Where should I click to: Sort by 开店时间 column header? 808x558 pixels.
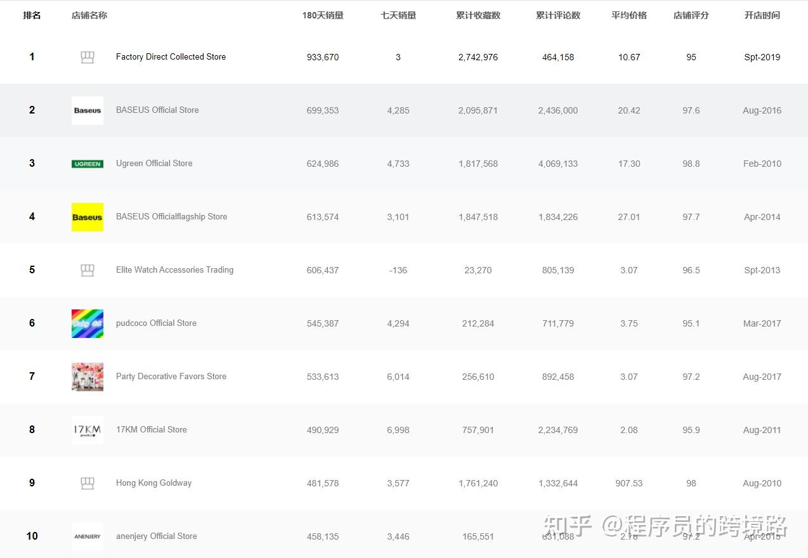click(x=762, y=15)
